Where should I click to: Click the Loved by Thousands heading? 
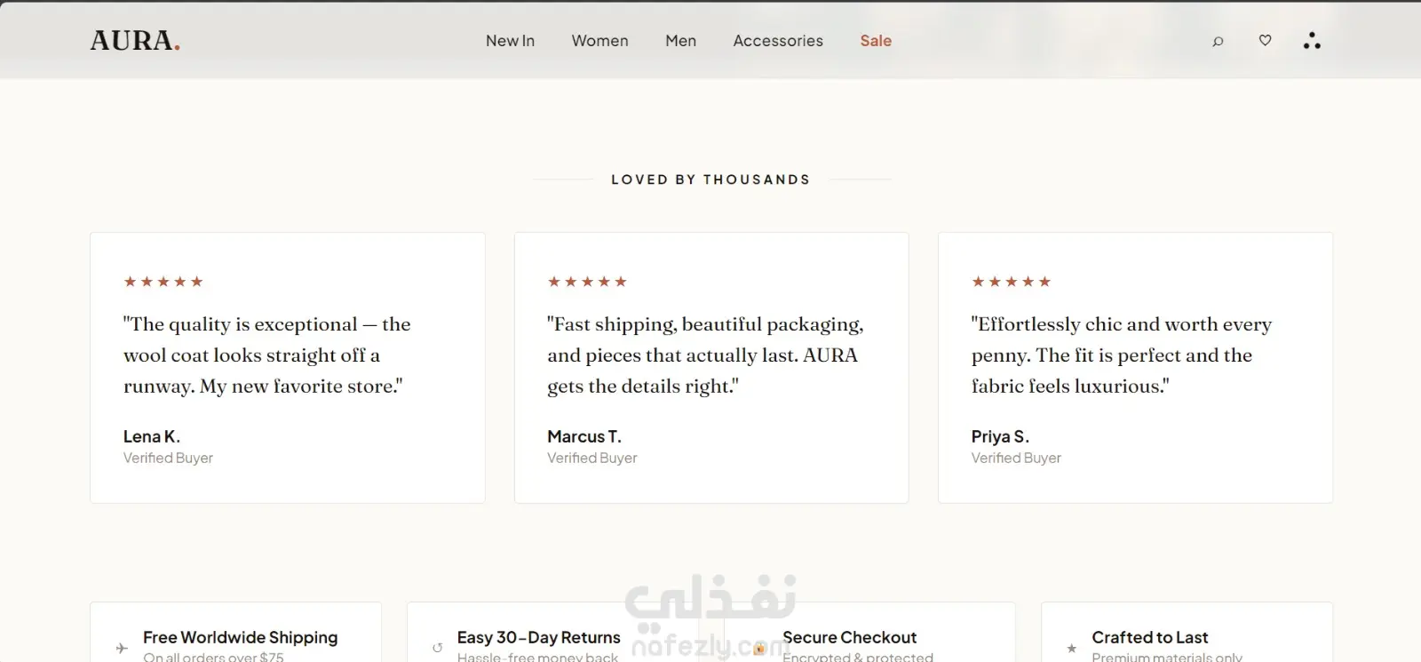pos(711,179)
